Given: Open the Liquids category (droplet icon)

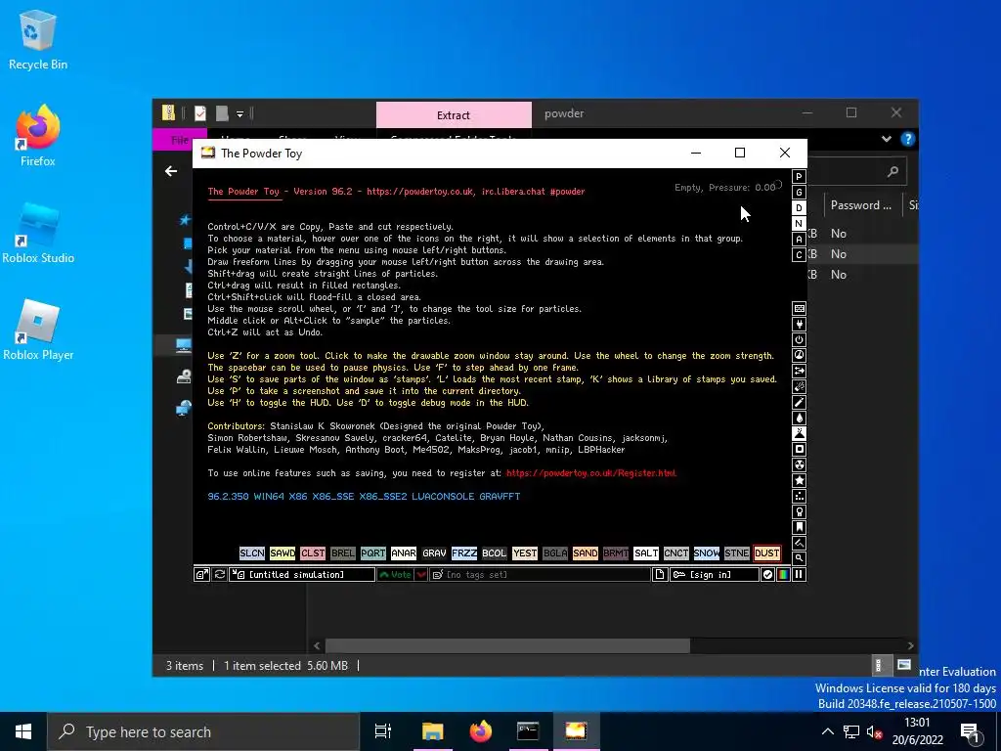Looking at the screenshot, I should [x=799, y=419].
